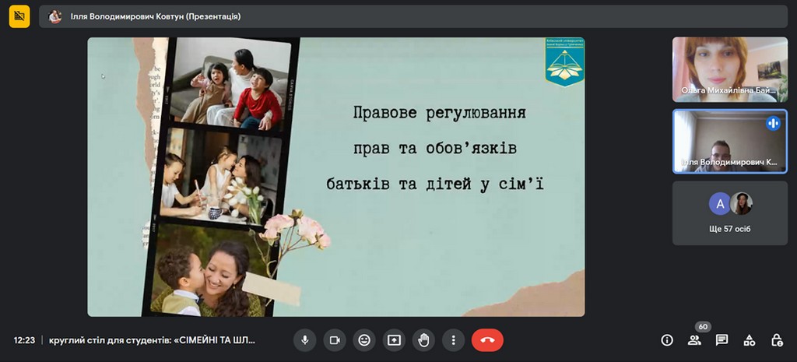
Task: Open meeting details info icon
Action: click(x=667, y=340)
